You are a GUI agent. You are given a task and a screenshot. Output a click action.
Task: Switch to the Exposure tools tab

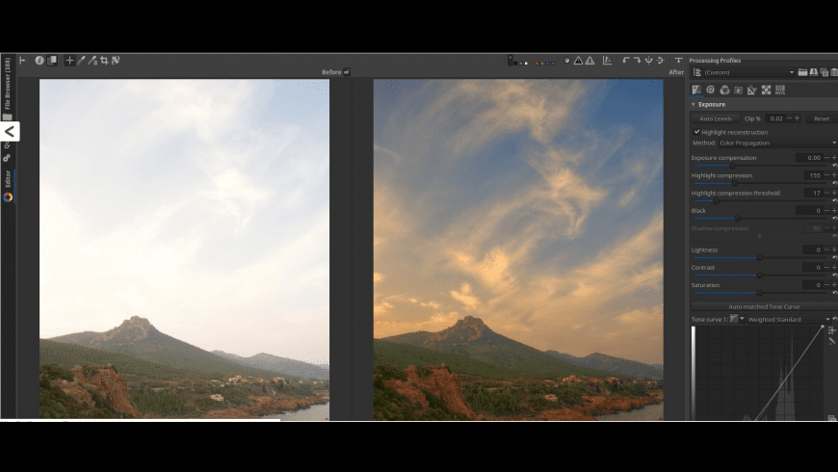(x=696, y=90)
